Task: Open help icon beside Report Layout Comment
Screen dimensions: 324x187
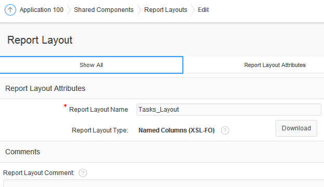Action: [83, 173]
